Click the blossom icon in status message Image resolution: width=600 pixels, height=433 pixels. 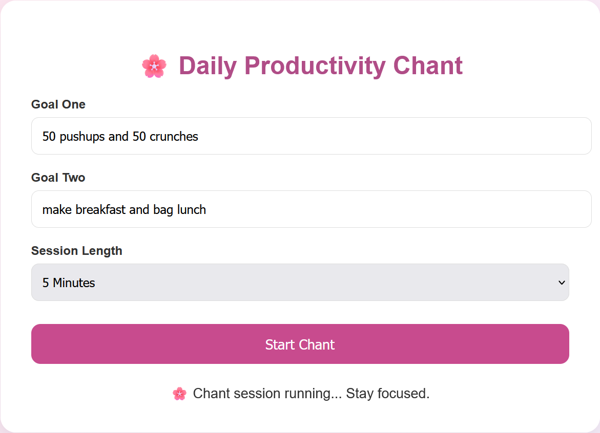pos(179,394)
